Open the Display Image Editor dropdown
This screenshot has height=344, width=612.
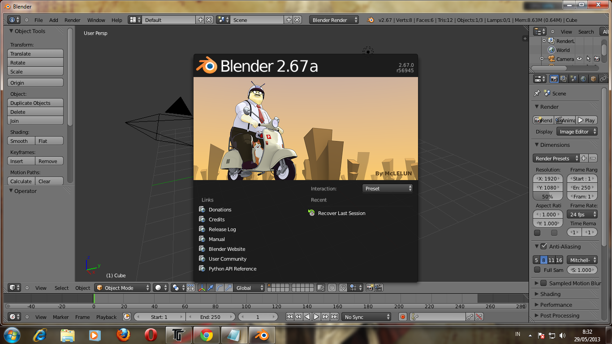point(577,131)
